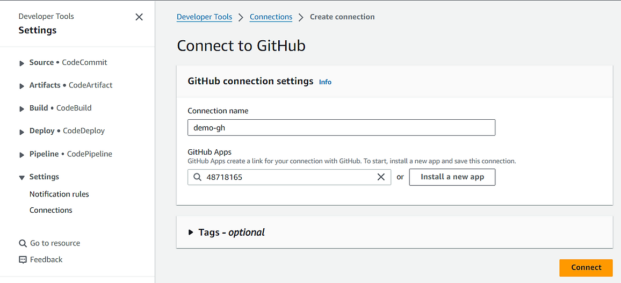Click the Settings title in sidebar header

(x=38, y=30)
